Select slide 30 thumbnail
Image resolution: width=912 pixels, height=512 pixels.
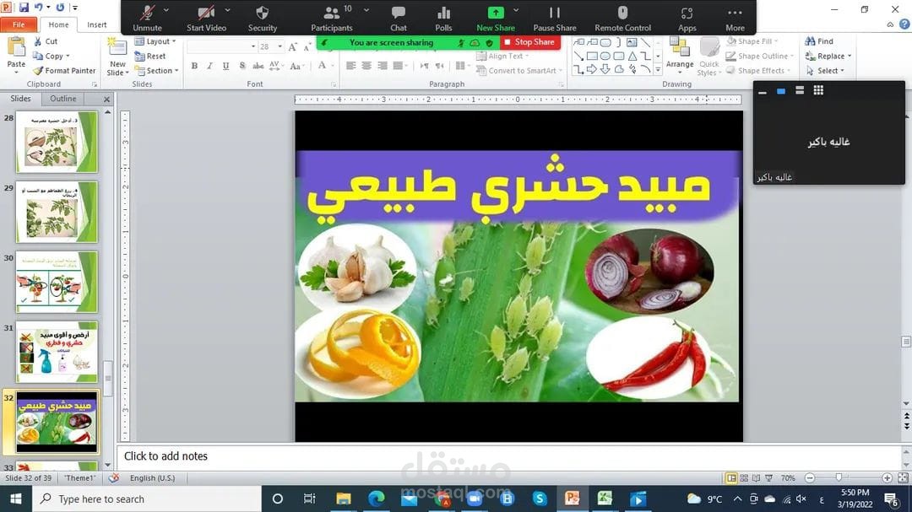point(57,282)
